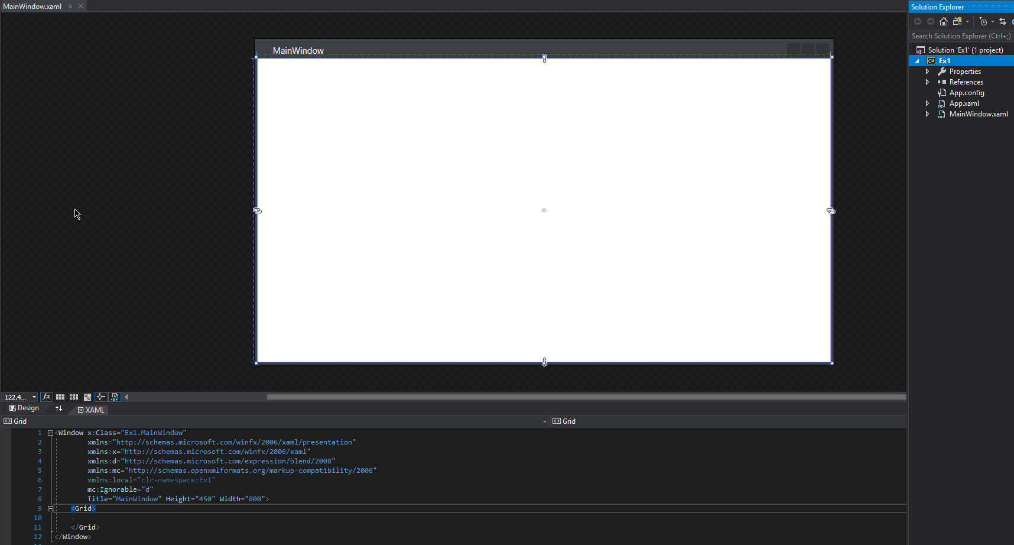Click Sync with Active Document icon
Image resolution: width=1014 pixels, height=545 pixels.
tap(1003, 21)
